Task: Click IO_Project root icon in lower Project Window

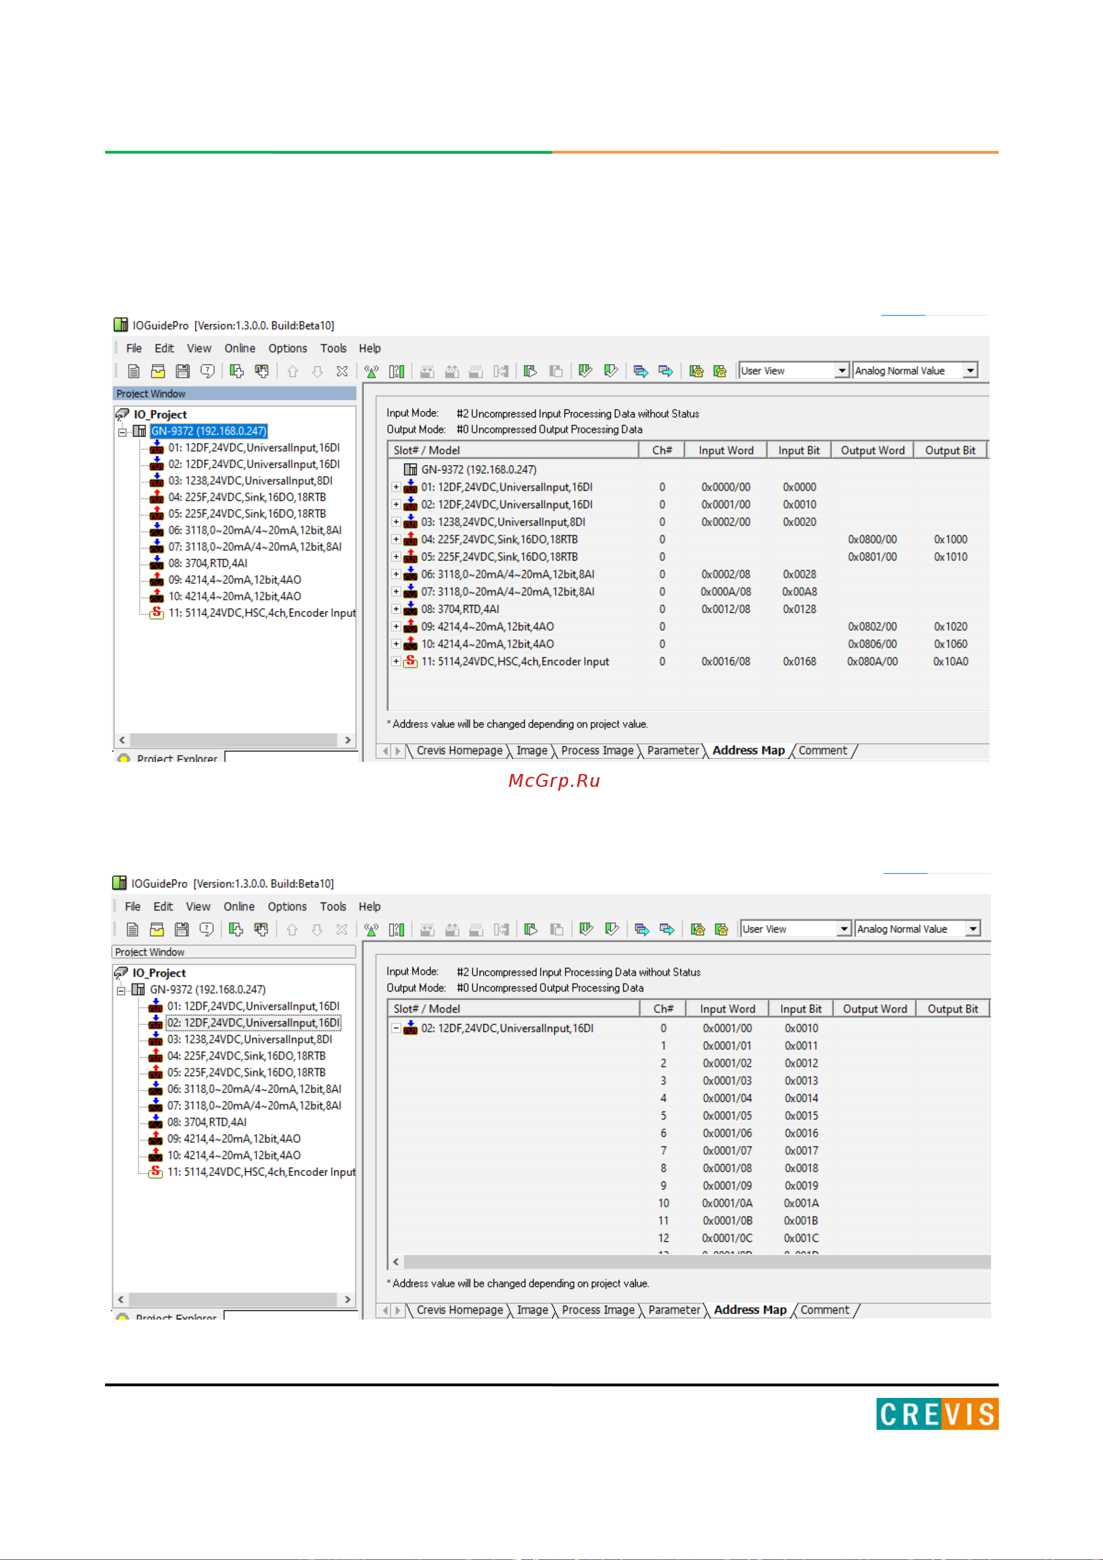Action: pyautogui.click(x=121, y=973)
